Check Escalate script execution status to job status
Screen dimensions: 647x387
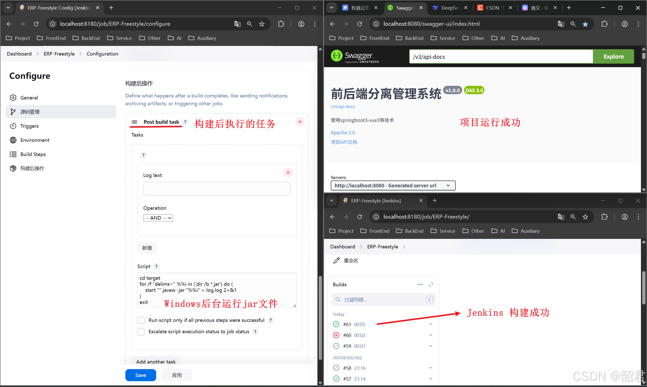coord(141,331)
